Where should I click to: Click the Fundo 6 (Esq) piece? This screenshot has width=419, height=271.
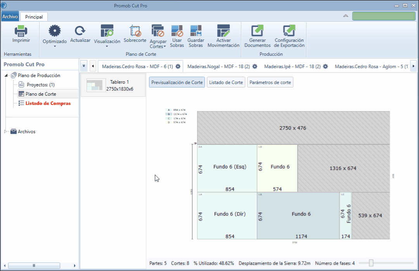[227, 168]
